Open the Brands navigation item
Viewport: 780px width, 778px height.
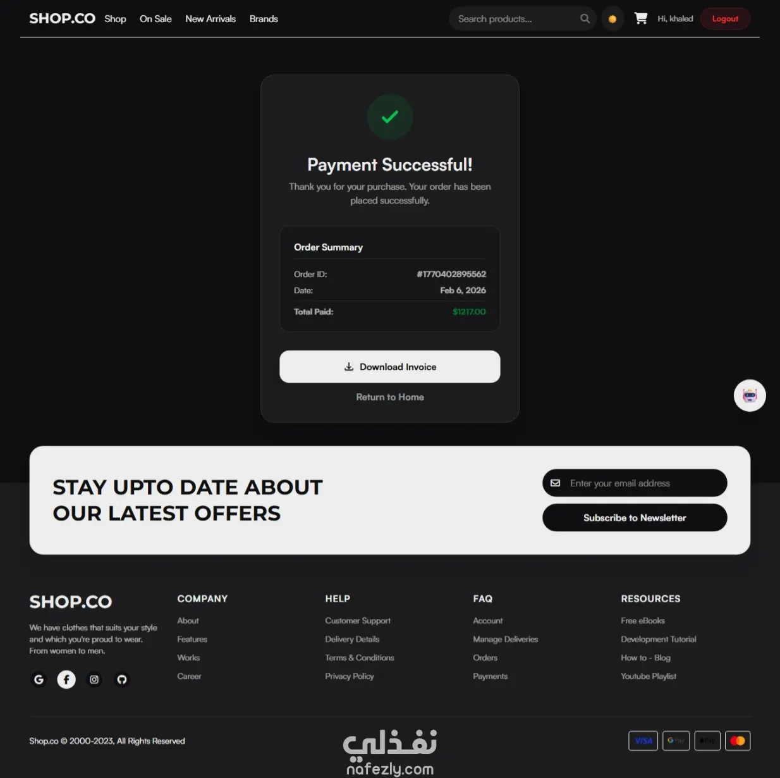[264, 19]
